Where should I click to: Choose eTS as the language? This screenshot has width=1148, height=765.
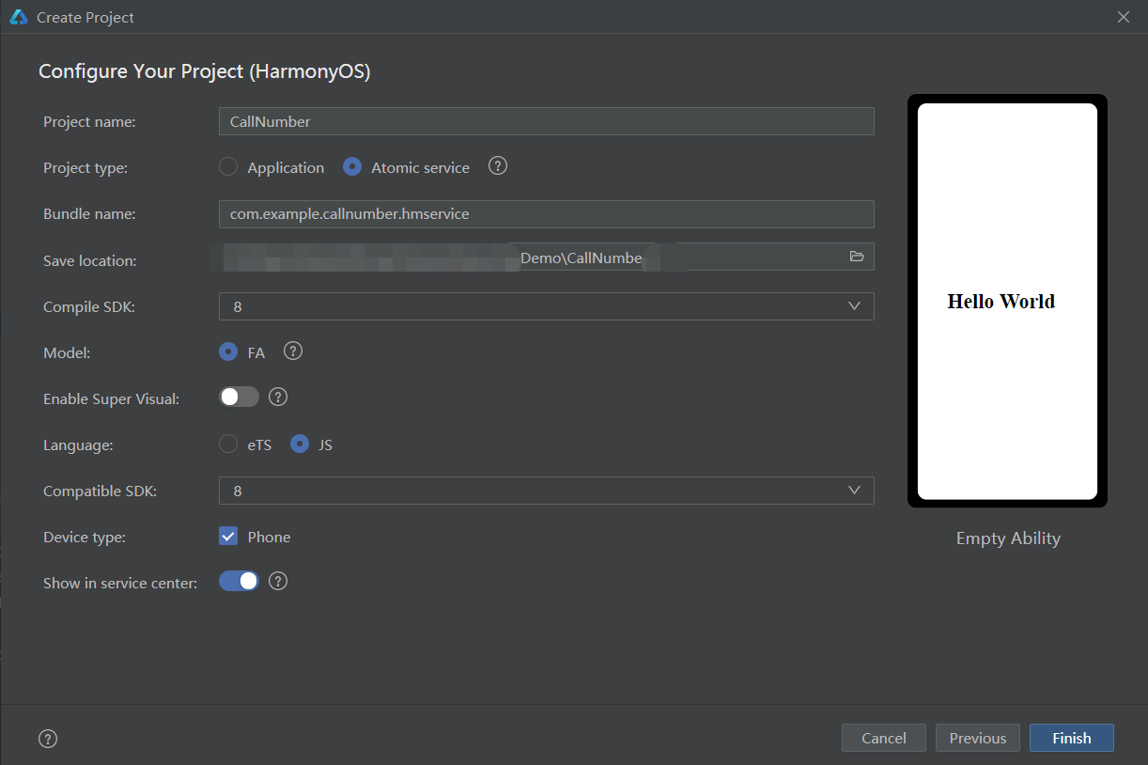228,445
